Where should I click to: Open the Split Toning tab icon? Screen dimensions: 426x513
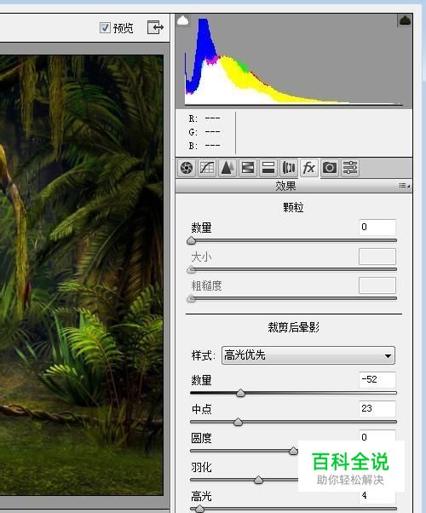(x=268, y=168)
